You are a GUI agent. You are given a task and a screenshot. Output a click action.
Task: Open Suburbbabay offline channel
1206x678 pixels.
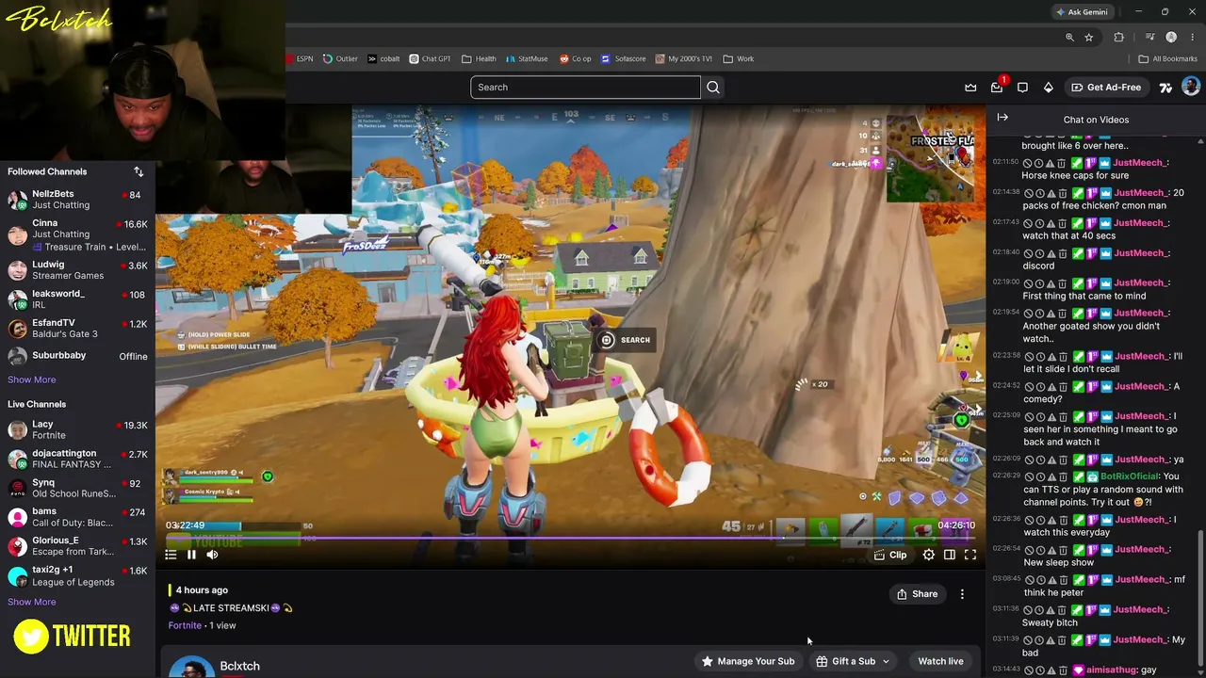[77, 356]
